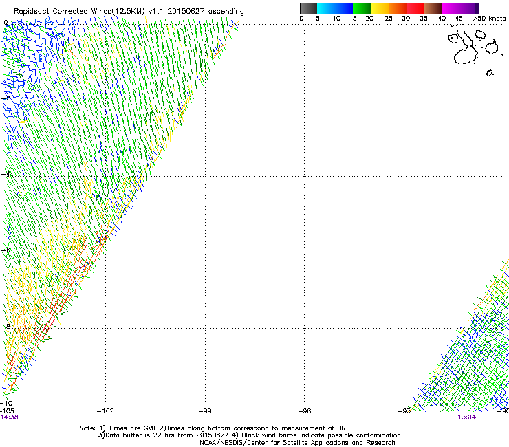Click the latitude label '-4'
Screen dimensions: 509x447
6,174
